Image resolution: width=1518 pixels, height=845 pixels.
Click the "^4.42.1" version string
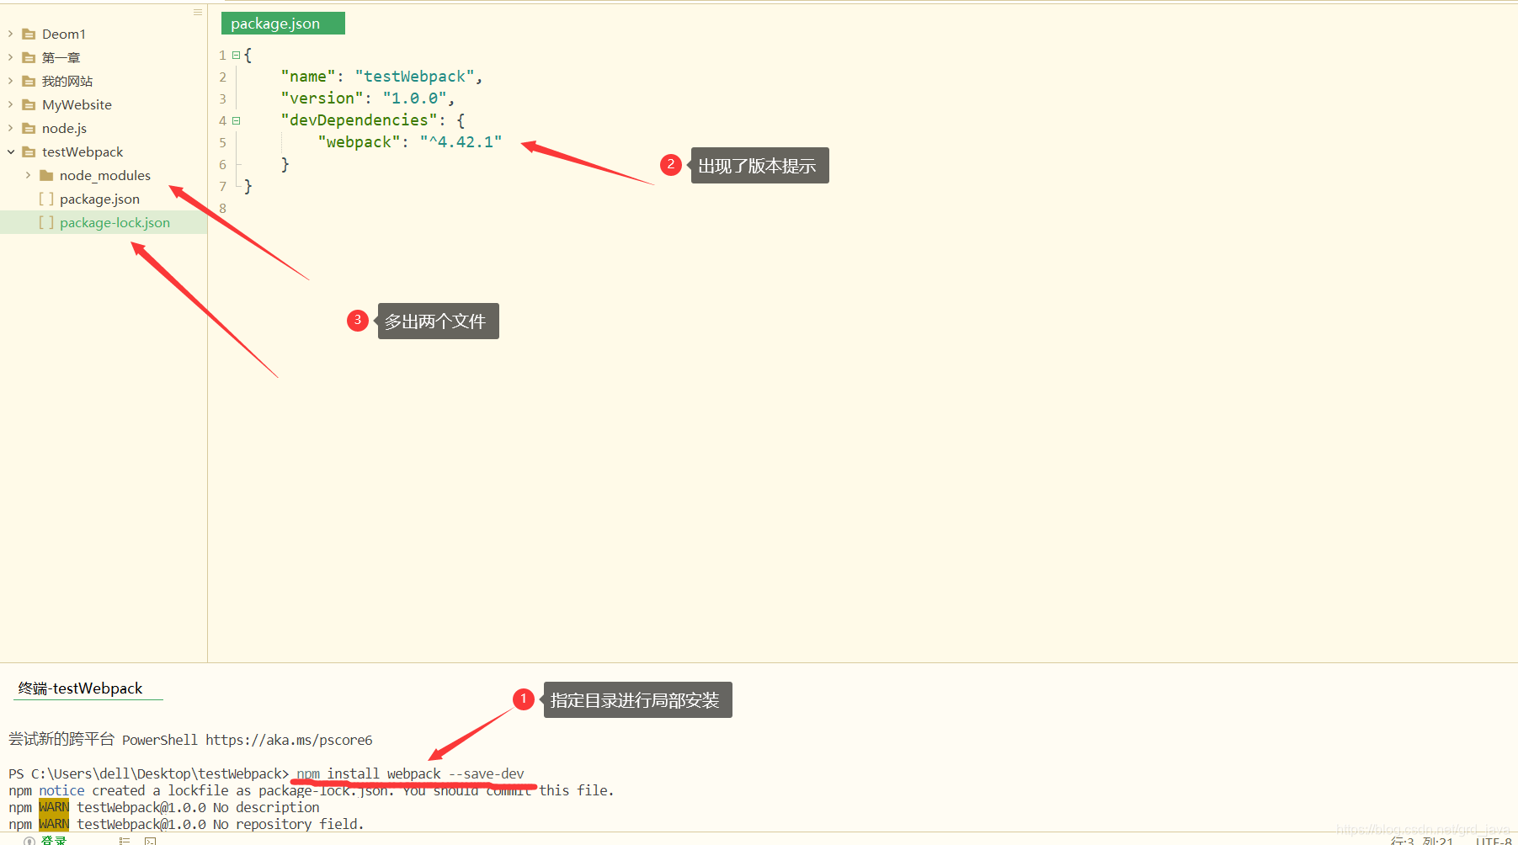(x=461, y=142)
